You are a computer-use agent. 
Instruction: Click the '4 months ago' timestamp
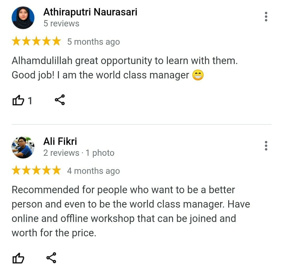pos(94,171)
